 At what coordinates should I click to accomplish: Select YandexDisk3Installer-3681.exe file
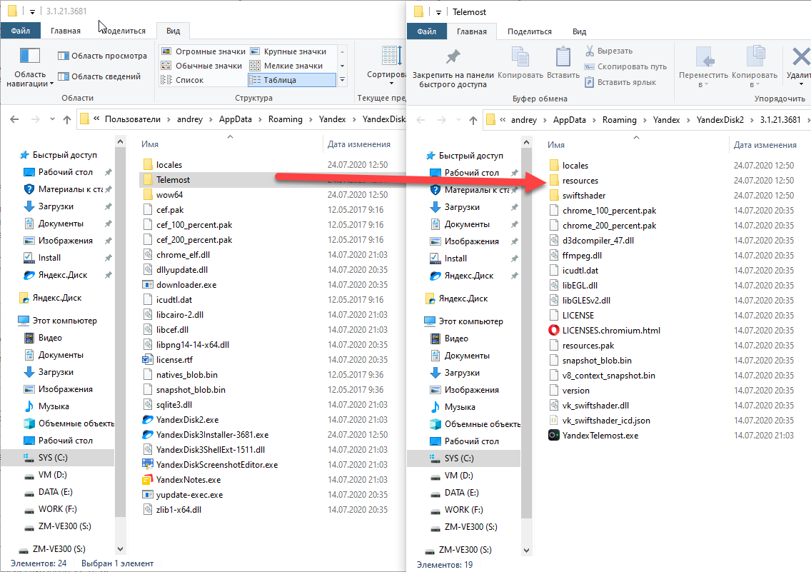(212, 434)
